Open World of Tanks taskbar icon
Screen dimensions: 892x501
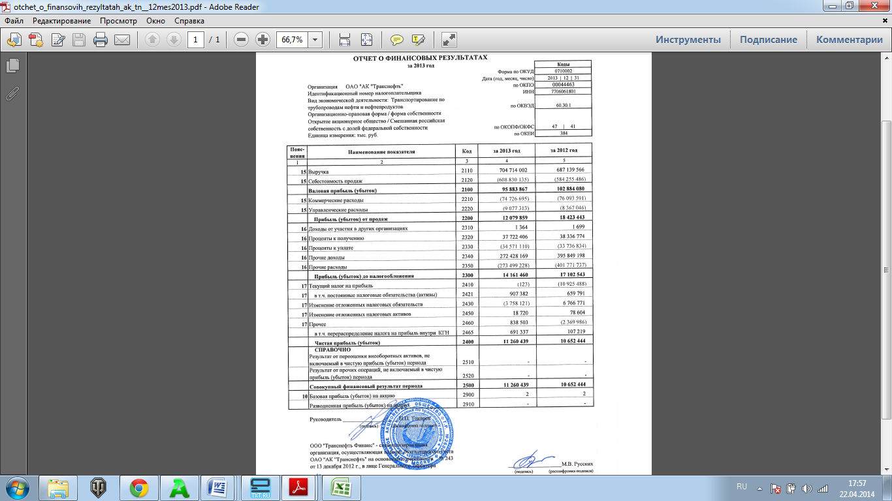coord(99,487)
